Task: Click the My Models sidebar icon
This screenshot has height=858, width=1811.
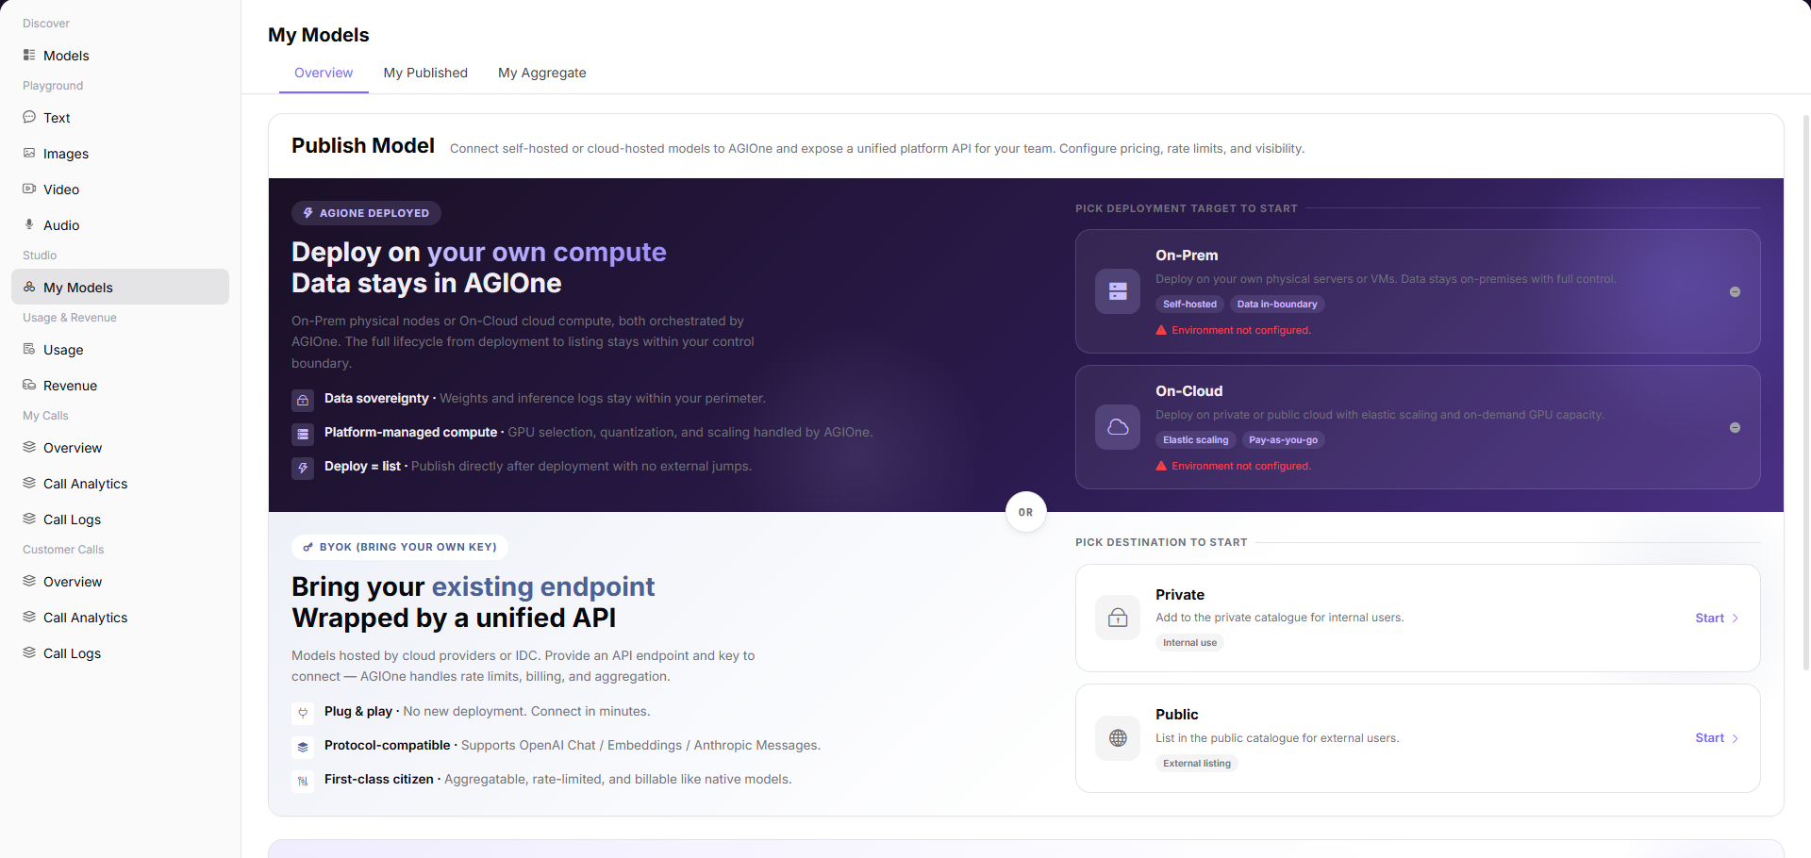Action: pos(29,287)
